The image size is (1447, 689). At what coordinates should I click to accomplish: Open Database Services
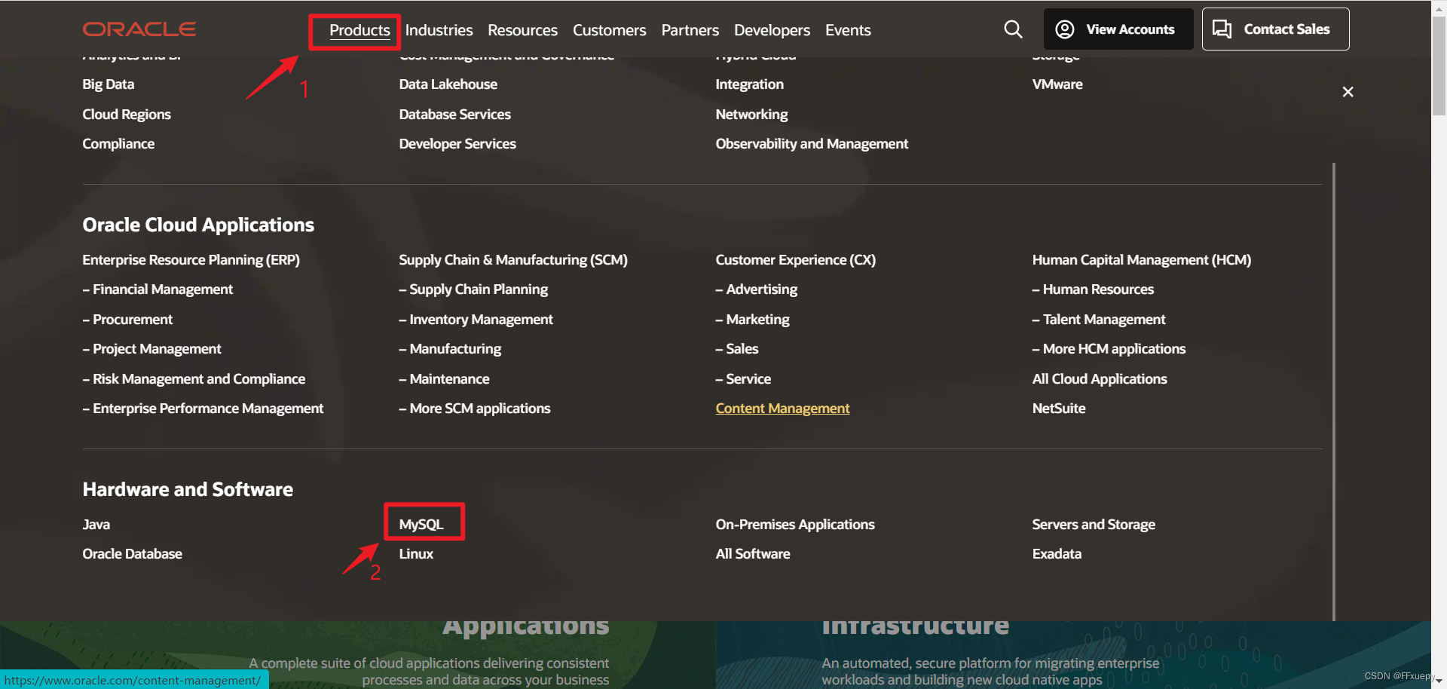pos(454,115)
